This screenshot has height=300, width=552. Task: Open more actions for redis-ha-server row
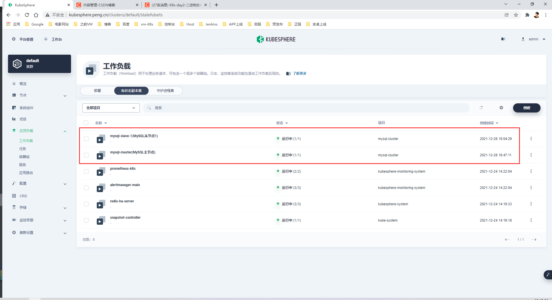tap(531, 204)
